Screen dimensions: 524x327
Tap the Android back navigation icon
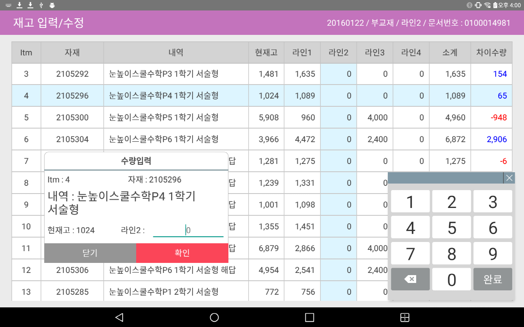click(119, 317)
